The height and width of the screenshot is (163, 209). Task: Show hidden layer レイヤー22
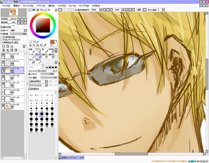(x=3, y=98)
